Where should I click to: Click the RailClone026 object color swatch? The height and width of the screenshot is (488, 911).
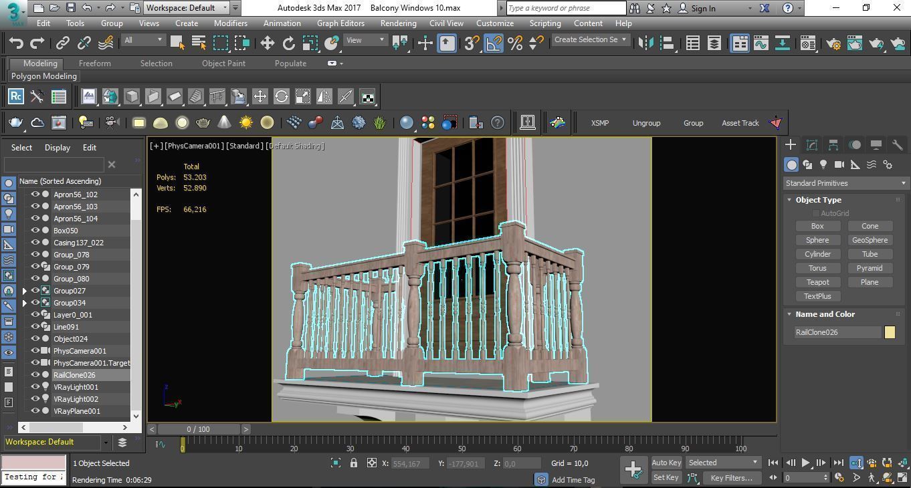tap(890, 332)
